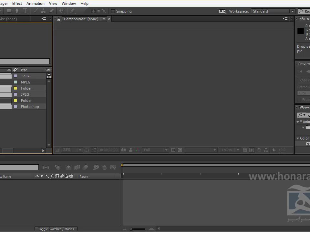Collapse the Animation Presets group
The width and height of the screenshot is (310, 232).
coord(298,122)
